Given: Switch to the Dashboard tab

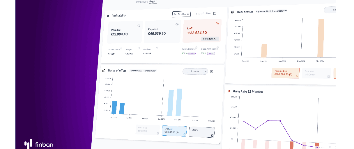Looking at the screenshot, I should (x=142, y=2).
